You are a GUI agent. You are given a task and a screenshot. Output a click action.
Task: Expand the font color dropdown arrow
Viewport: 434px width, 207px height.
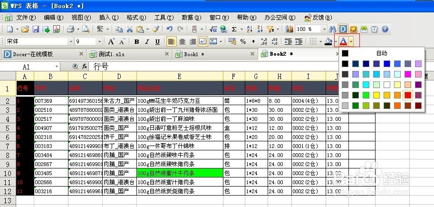click(x=351, y=41)
